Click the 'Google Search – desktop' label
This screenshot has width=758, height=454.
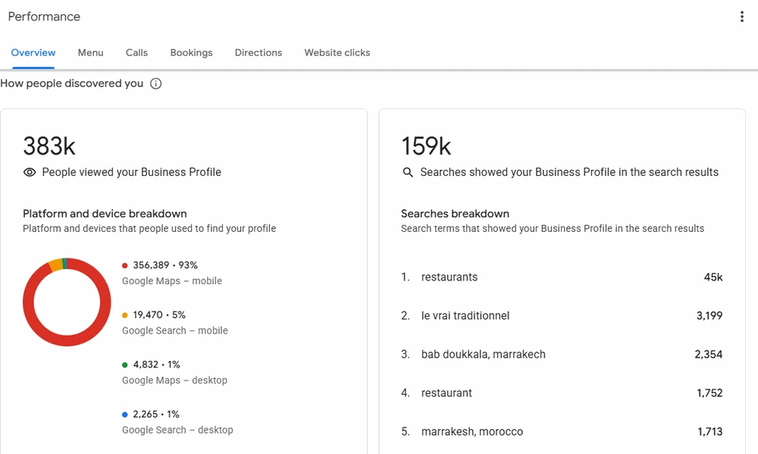[177, 430]
